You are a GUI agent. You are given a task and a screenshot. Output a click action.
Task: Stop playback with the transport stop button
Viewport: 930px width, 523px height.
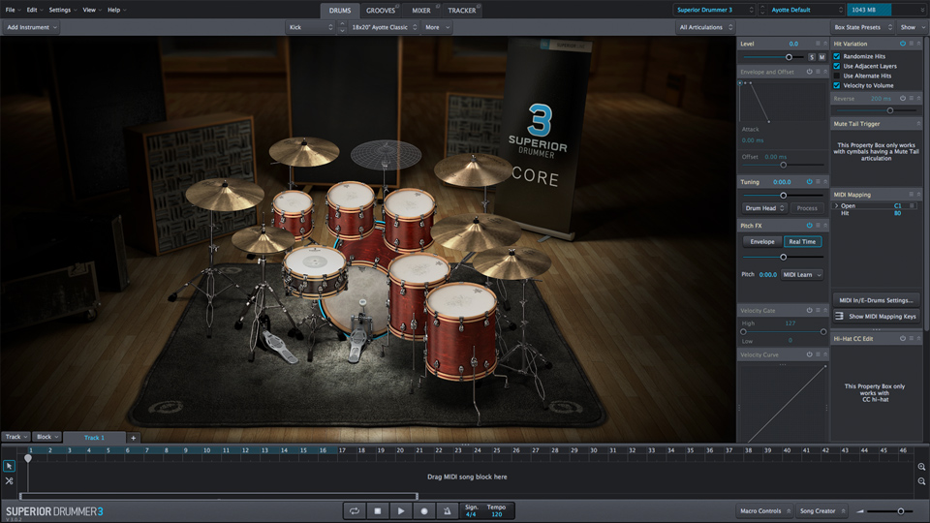click(377, 510)
